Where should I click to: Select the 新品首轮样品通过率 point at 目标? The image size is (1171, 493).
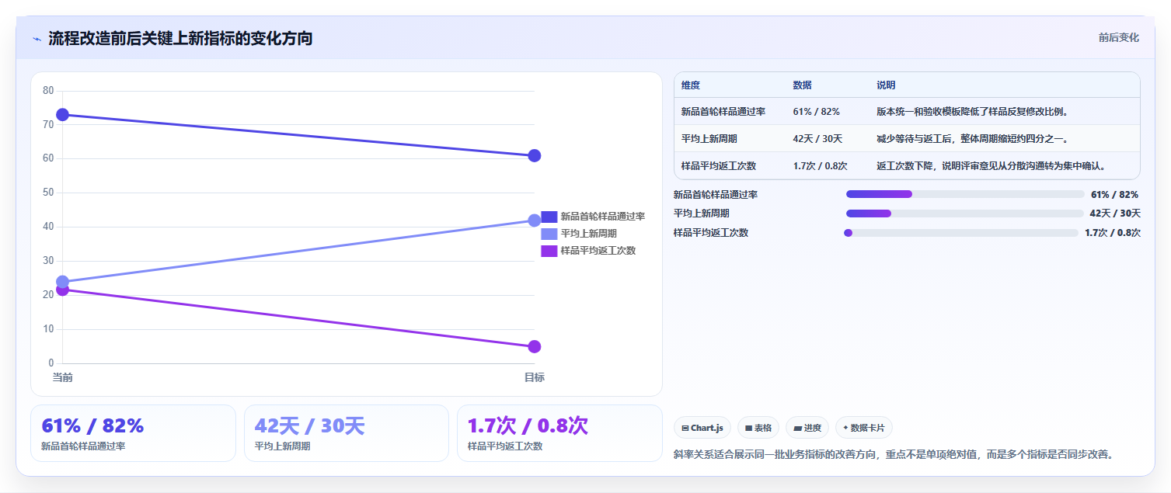pyautogui.click(x=535, y=156)
